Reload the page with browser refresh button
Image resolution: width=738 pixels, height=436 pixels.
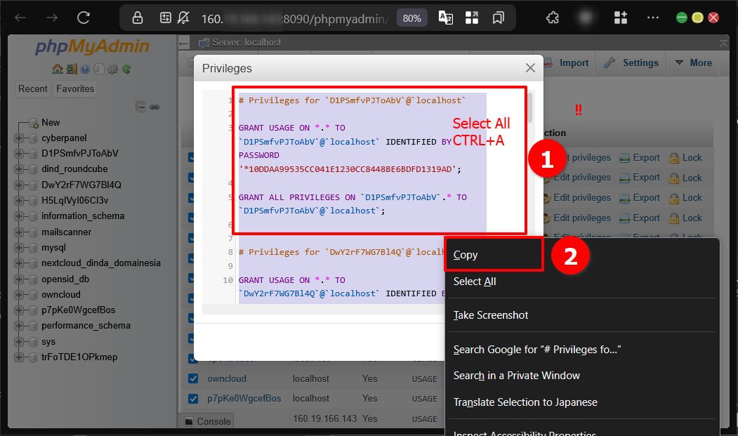tap(84, 18)
